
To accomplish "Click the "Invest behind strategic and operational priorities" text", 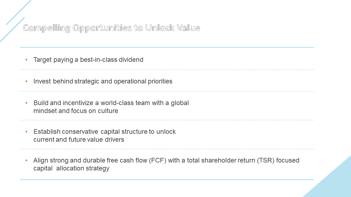I will [103, 81].
